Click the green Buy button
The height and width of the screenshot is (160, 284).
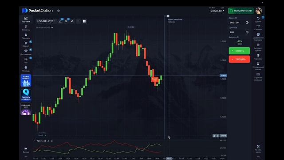pos(239,51)
